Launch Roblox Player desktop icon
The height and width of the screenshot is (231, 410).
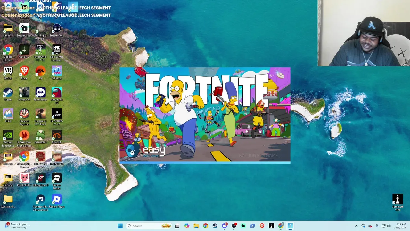coord(57,201)
